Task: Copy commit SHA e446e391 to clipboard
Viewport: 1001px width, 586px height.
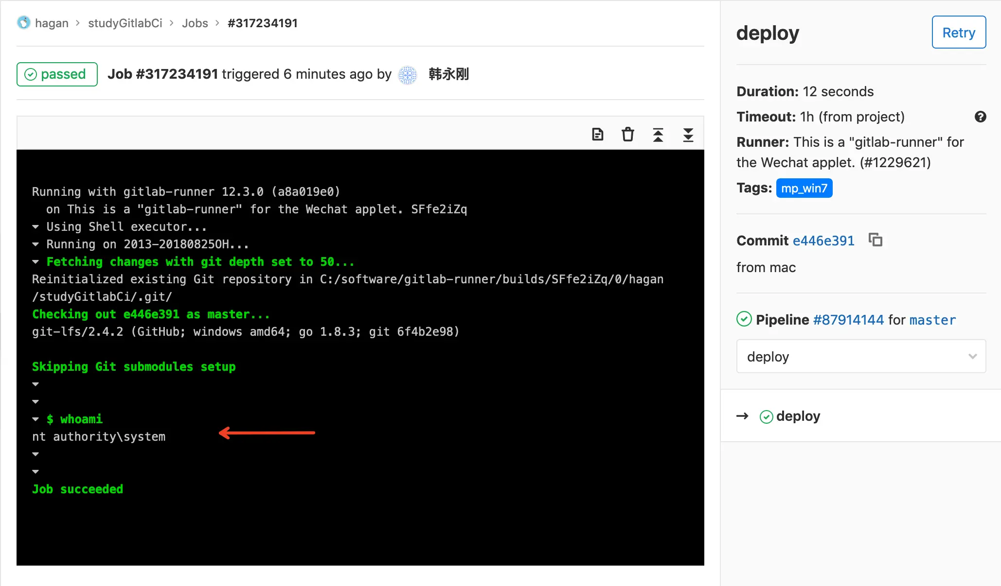Action: pyautogui.click(x=876, y=240)
